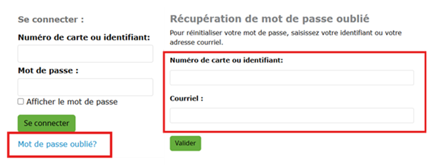Click the recovery form card number field
The image size is (434, 166).
(292, 78)
